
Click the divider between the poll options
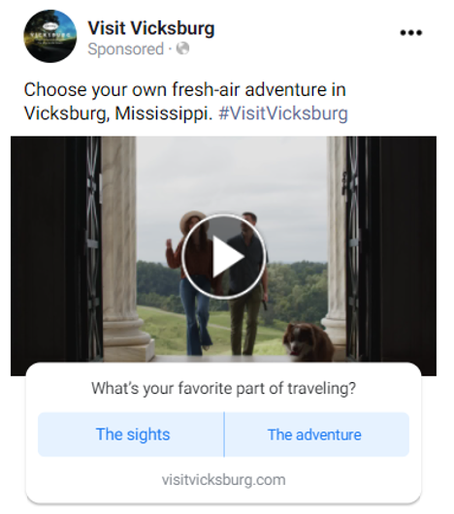point(224,434)
